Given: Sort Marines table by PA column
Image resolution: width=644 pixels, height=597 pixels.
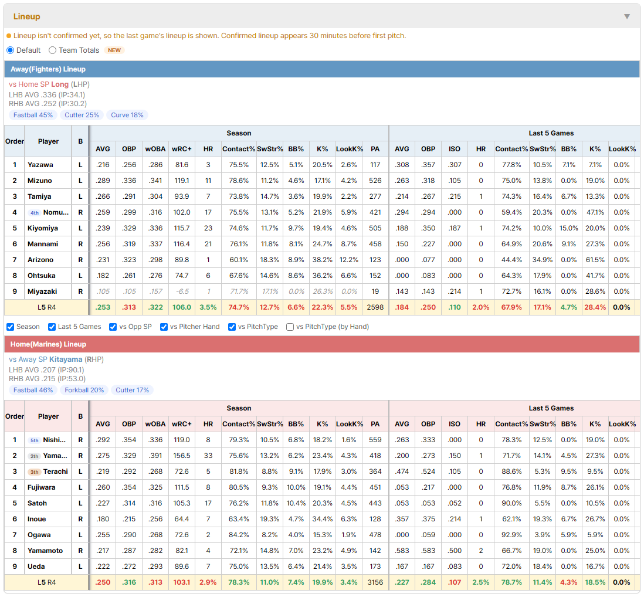Looking at the screenshot, I should [x=375, y=424].
